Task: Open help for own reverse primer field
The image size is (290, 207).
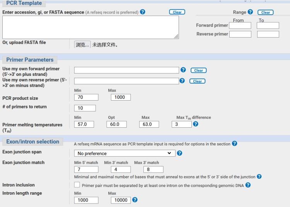Action: (182, 81)
